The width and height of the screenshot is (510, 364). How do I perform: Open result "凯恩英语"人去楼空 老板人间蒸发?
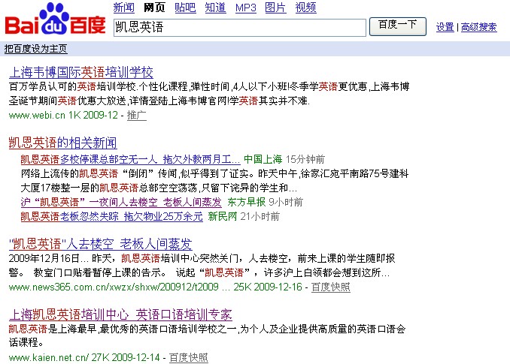tap(101, 244)
